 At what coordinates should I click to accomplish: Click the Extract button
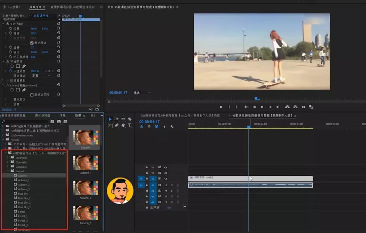pos(295,107)
